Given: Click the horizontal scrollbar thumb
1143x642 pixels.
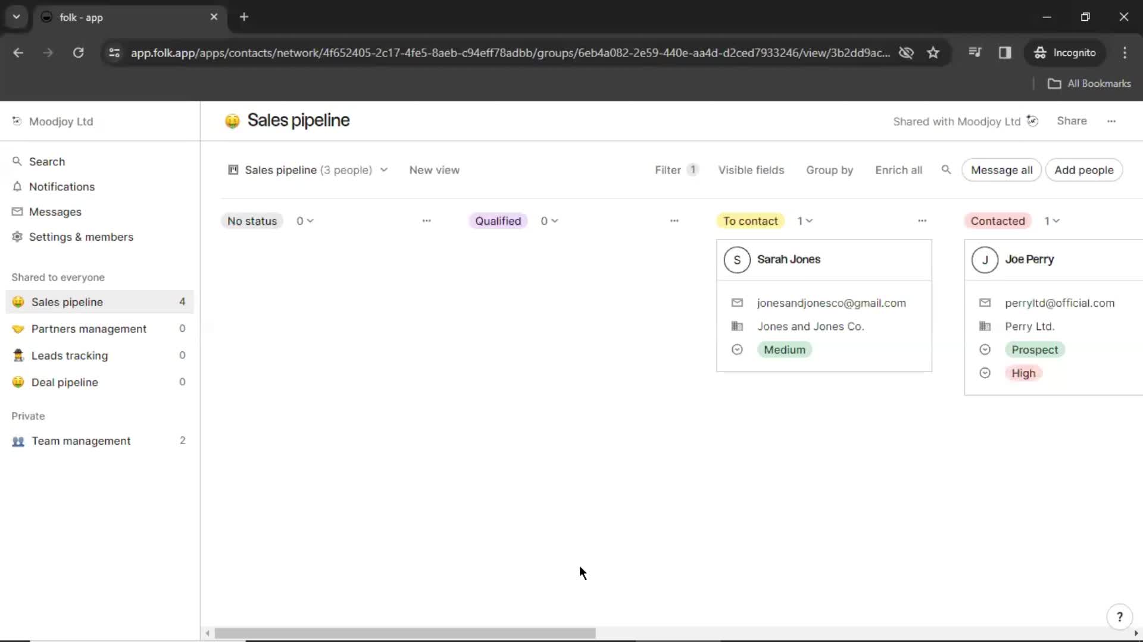Looking at the screenshot, I should coord(405,634).
